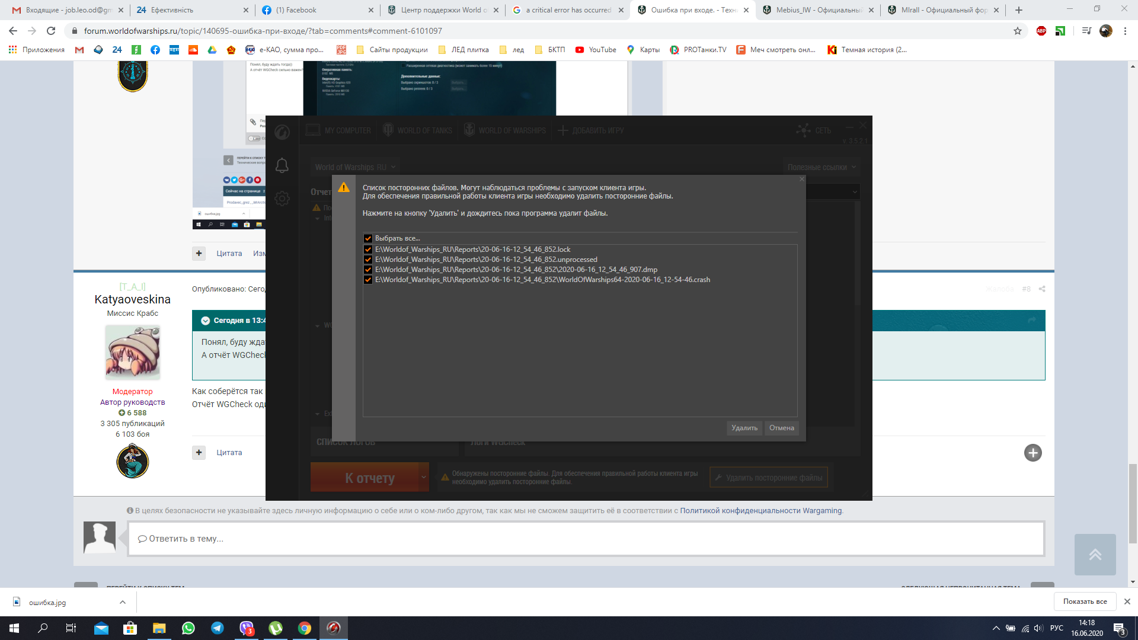This screenshot has height=640, width=1138.
Task: Reload the forum page
Action: [x=51, y=31]
